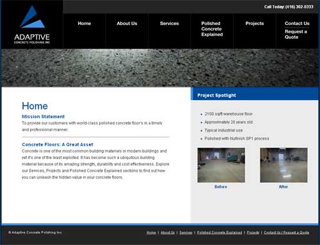Click the footer Home link
Image resolution: width=320 pixels, height=245 pixels.
coord(151,233)
